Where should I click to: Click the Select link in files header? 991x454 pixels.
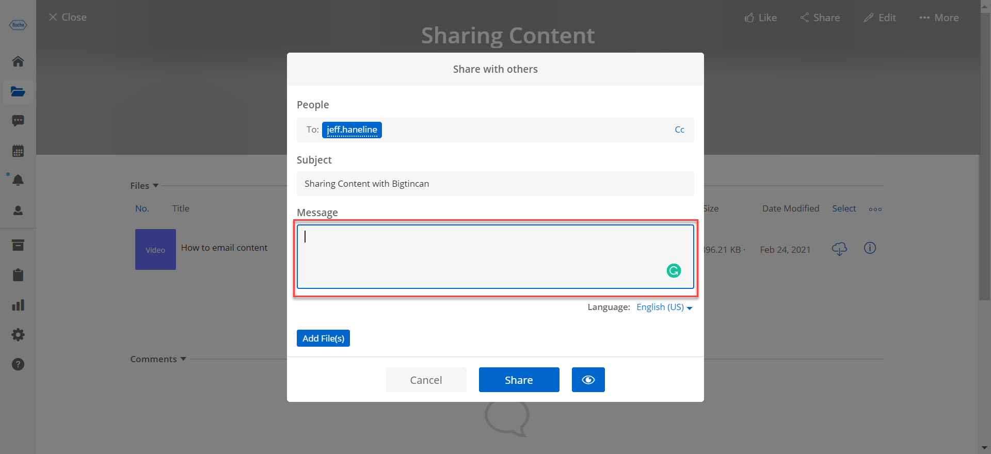coord(844,208)
